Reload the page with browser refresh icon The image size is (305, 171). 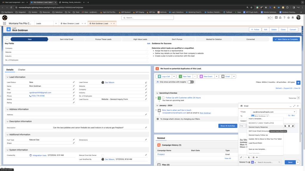tap(11, 7)
